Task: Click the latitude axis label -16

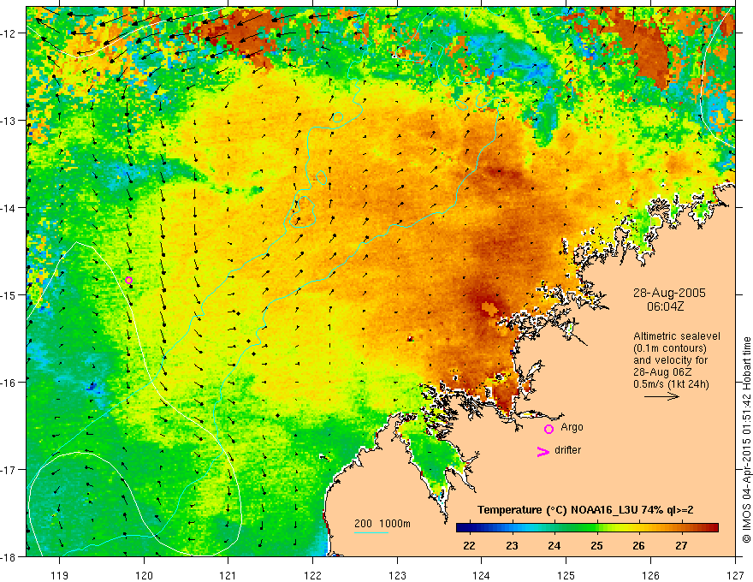Action: [9, 383]
